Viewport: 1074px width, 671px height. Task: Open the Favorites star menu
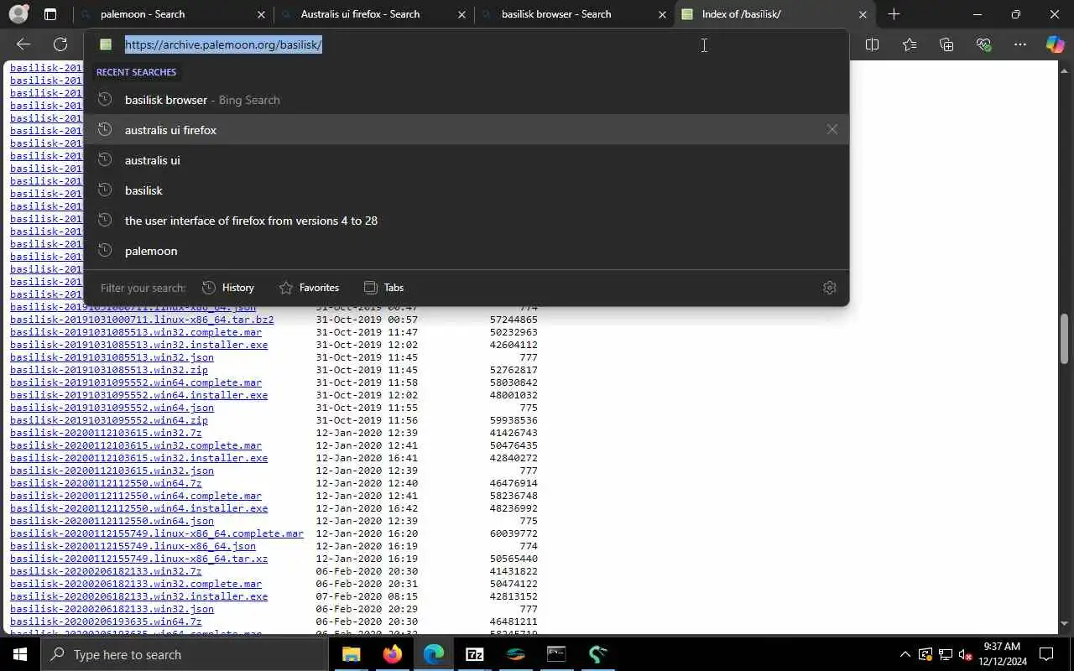910,44
